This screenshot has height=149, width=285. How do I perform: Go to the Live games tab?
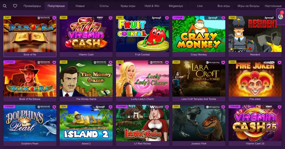pos(200,6)
